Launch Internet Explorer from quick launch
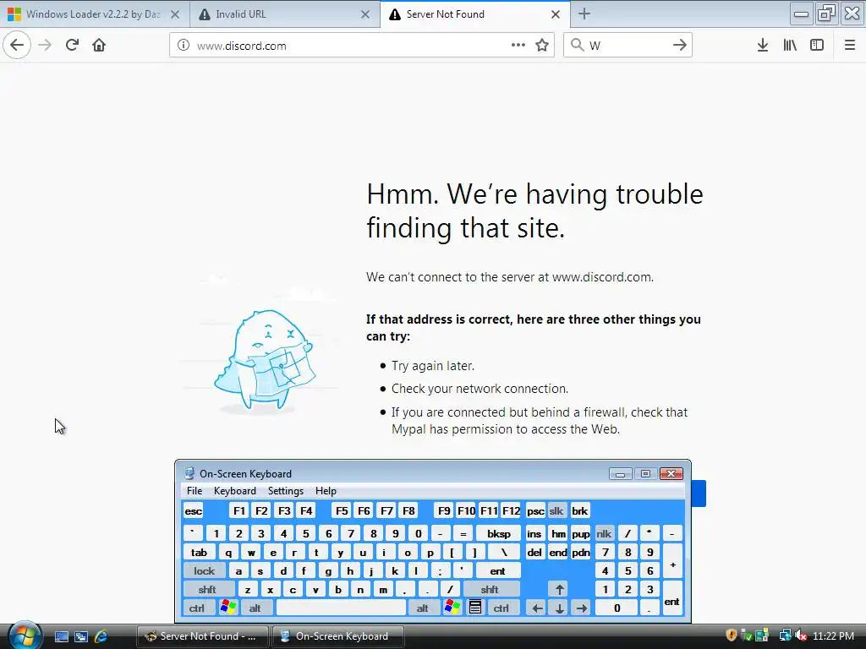Image resolution: width=866 pixels, height=649 pixels. click(x=101, y=636)
